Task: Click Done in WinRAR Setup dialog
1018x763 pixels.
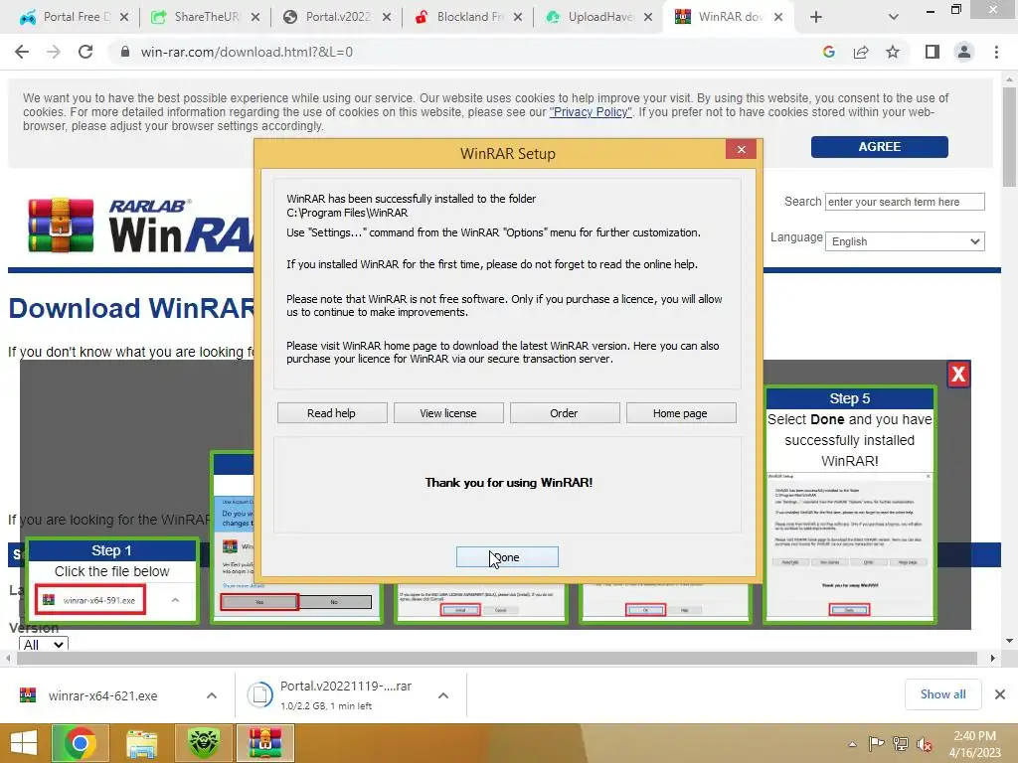Action: coord(507,556)
